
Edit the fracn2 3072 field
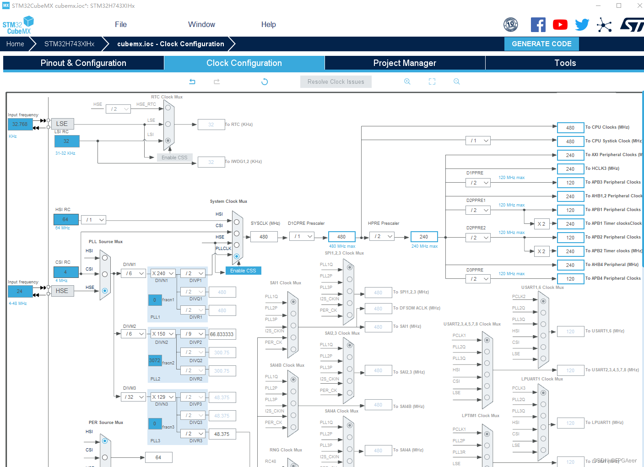point(155,360)
